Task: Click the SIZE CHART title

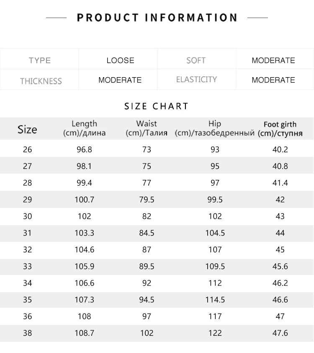Action: click(x=157, y=106)
